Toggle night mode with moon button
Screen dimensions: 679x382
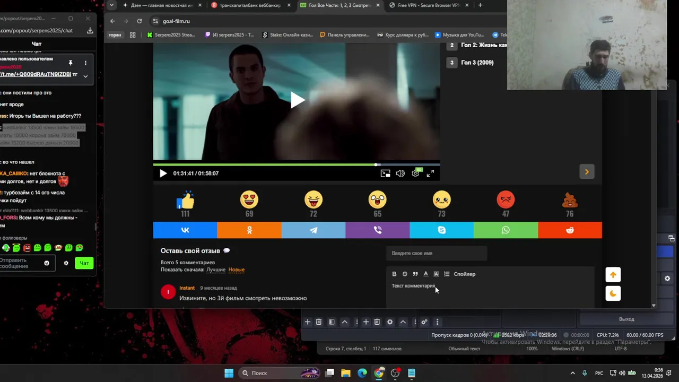(x=613, y=293)
